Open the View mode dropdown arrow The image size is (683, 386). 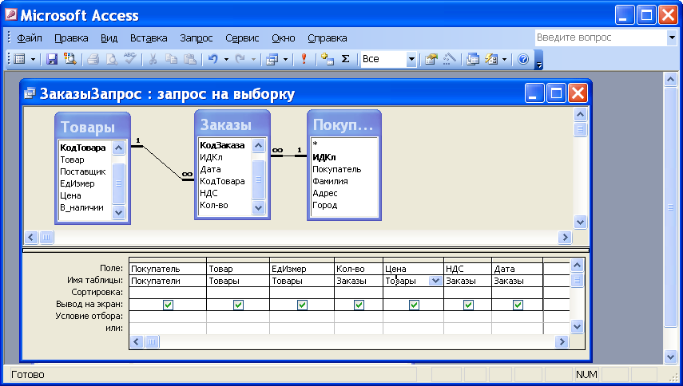tap(33, 59)
